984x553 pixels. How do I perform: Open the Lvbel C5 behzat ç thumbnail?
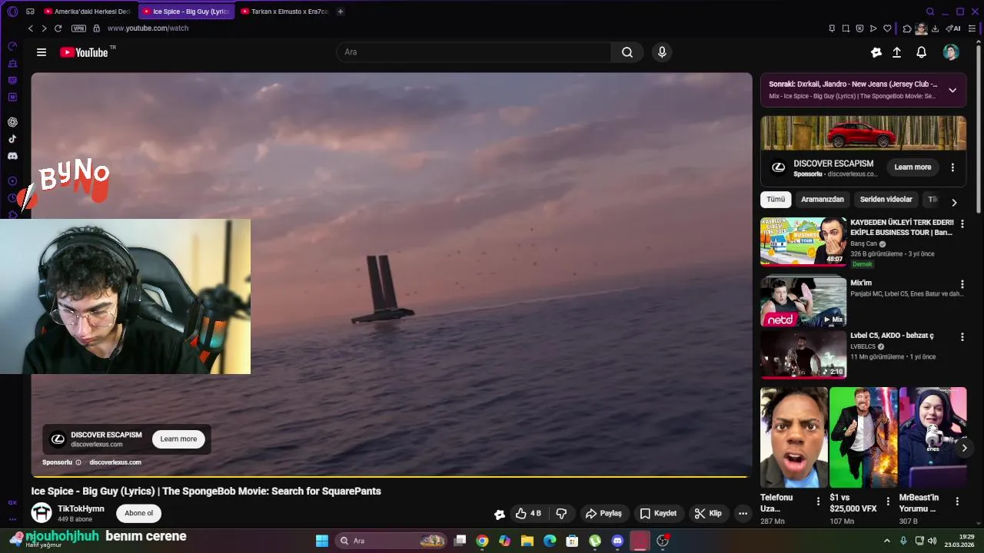pyautogui.click(x=803, y=354)
